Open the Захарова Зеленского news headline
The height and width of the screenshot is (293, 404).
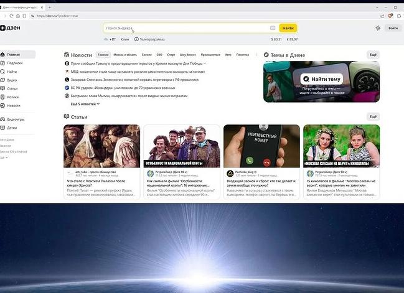(x=134, y=80)
